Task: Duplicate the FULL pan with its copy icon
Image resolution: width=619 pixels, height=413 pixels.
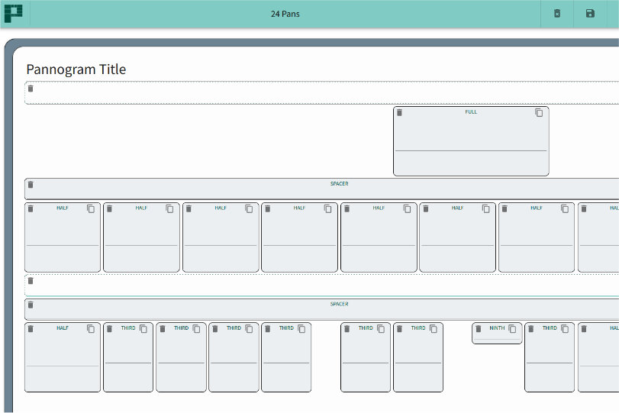Action: pyautogui.click(x=539, y=112)
